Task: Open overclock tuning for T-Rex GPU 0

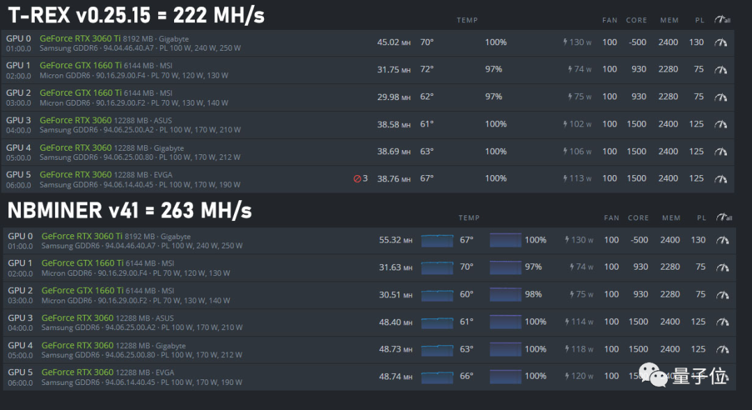Action: pyautogui.click(x=721, y=42)
